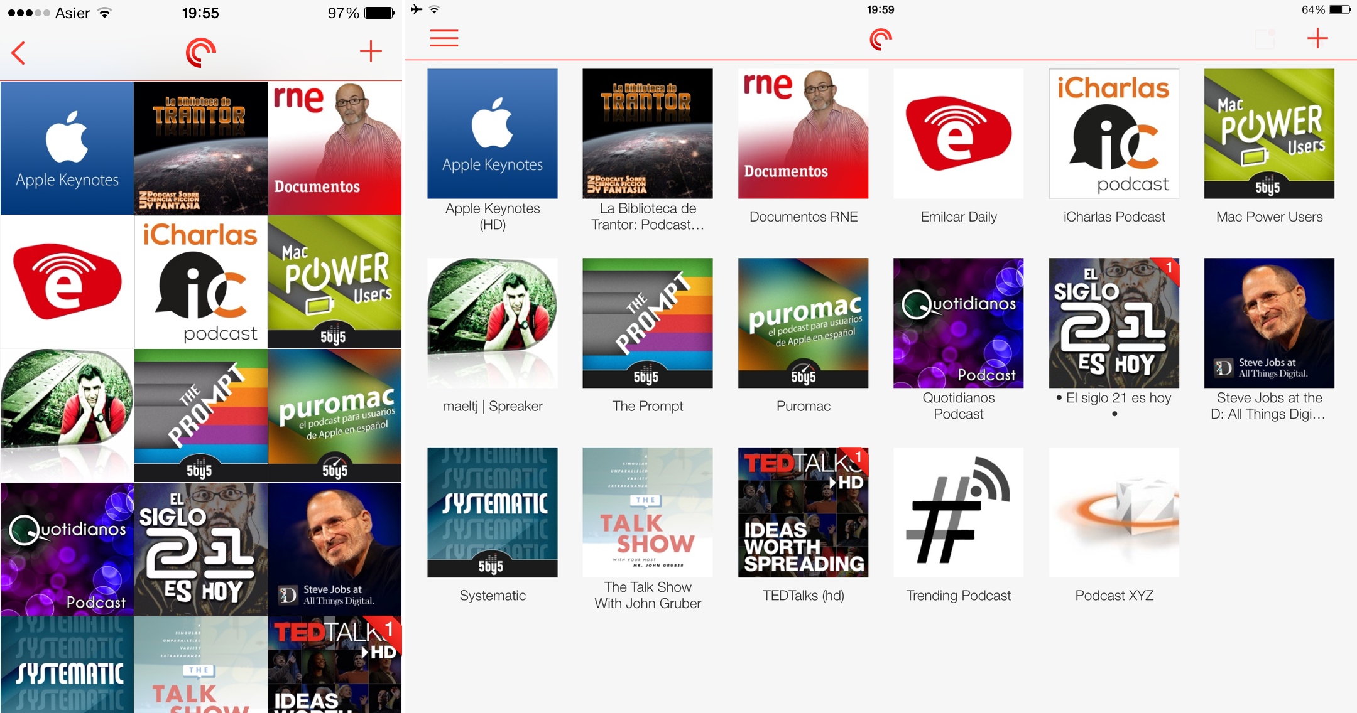Open Steve Jobs at the D artwork on iPad
This screenshot has height=713, width=1357.
[x=1269, y=323]
